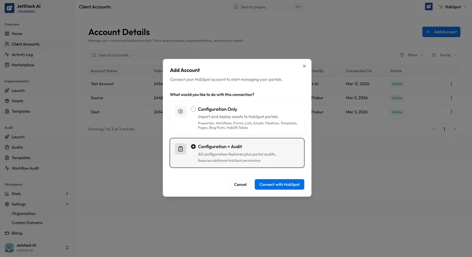
Task: Click the Search accounts input field
Action: 138,55
